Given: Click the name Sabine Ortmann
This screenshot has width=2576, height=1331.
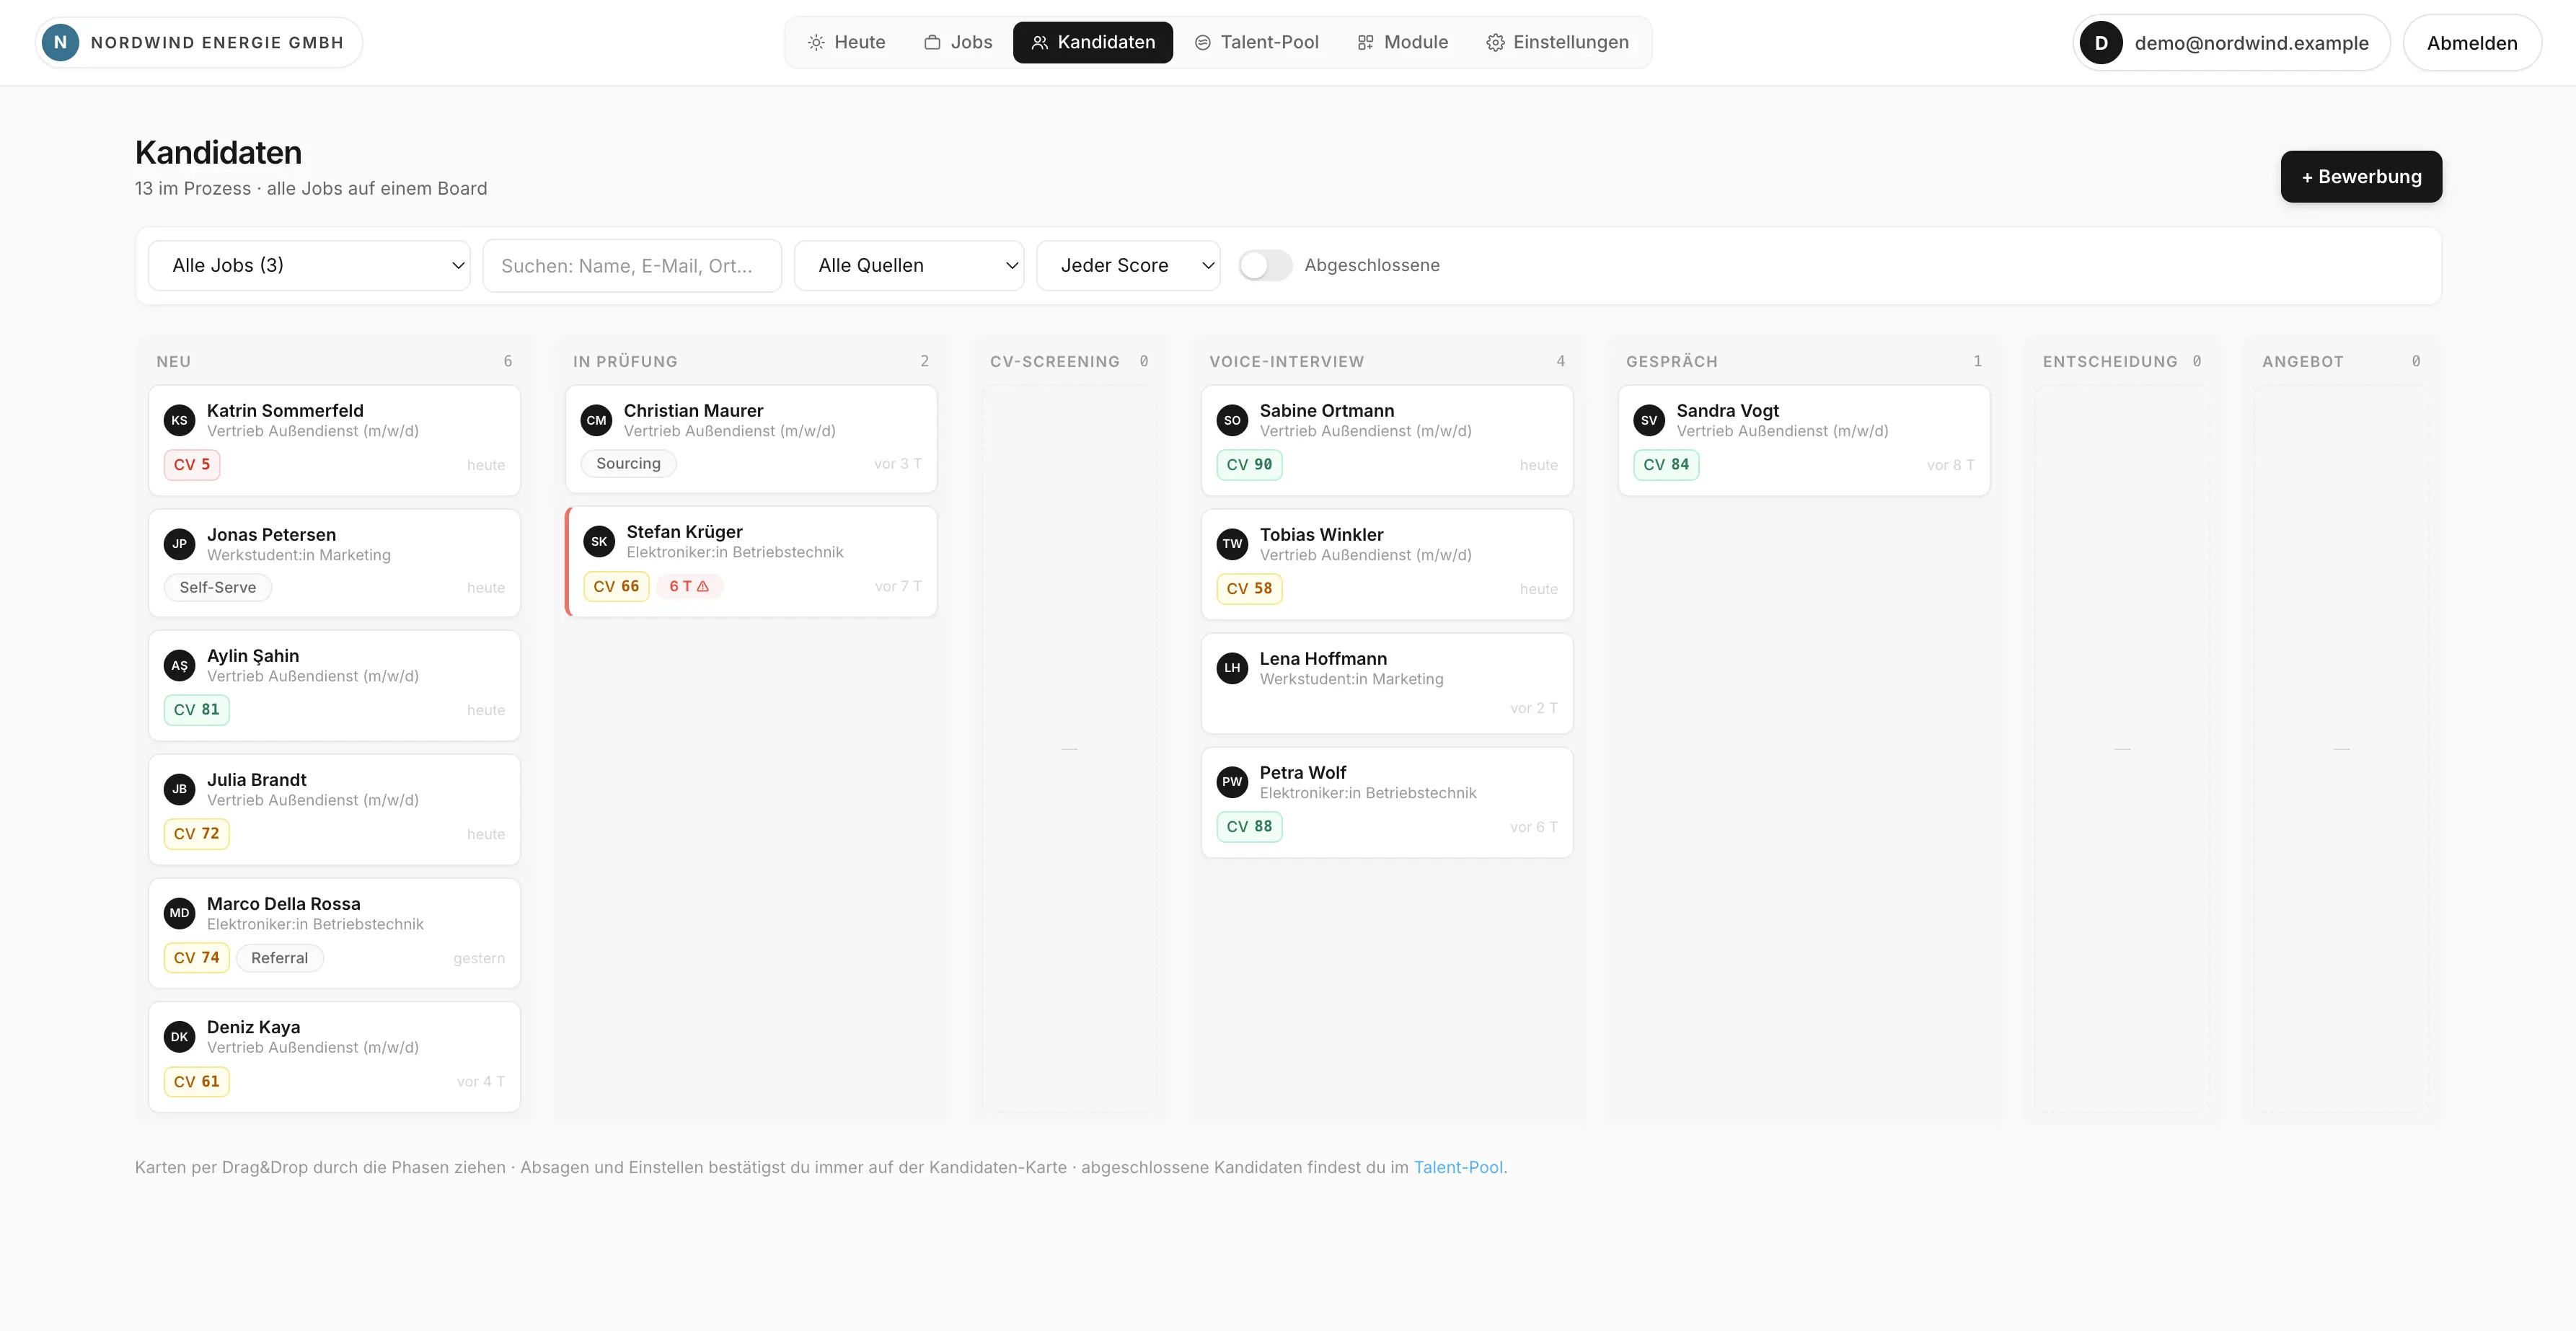Looking at the screenshot, I should 1326,410.
